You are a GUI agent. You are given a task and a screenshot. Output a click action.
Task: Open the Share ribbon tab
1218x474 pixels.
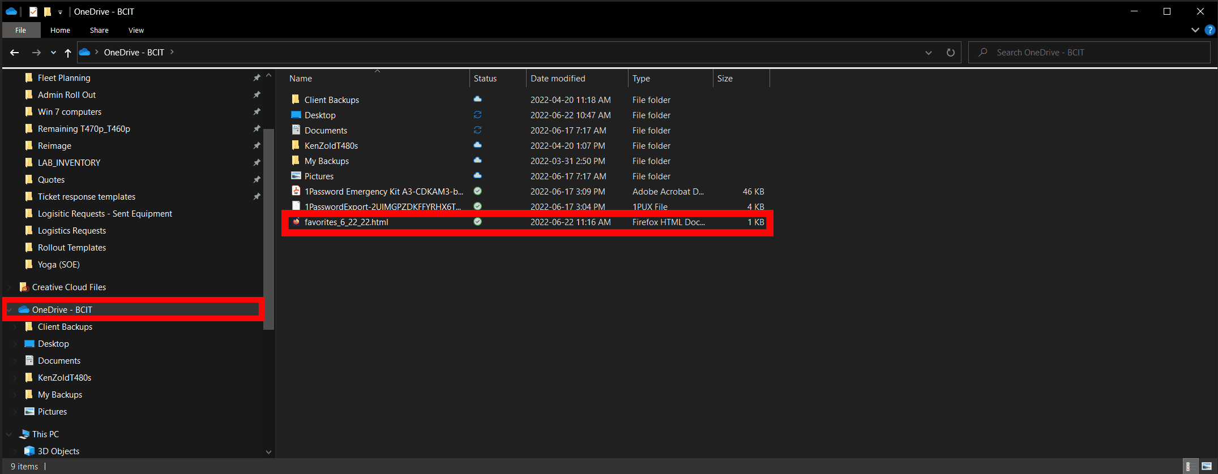coord(99,31)
